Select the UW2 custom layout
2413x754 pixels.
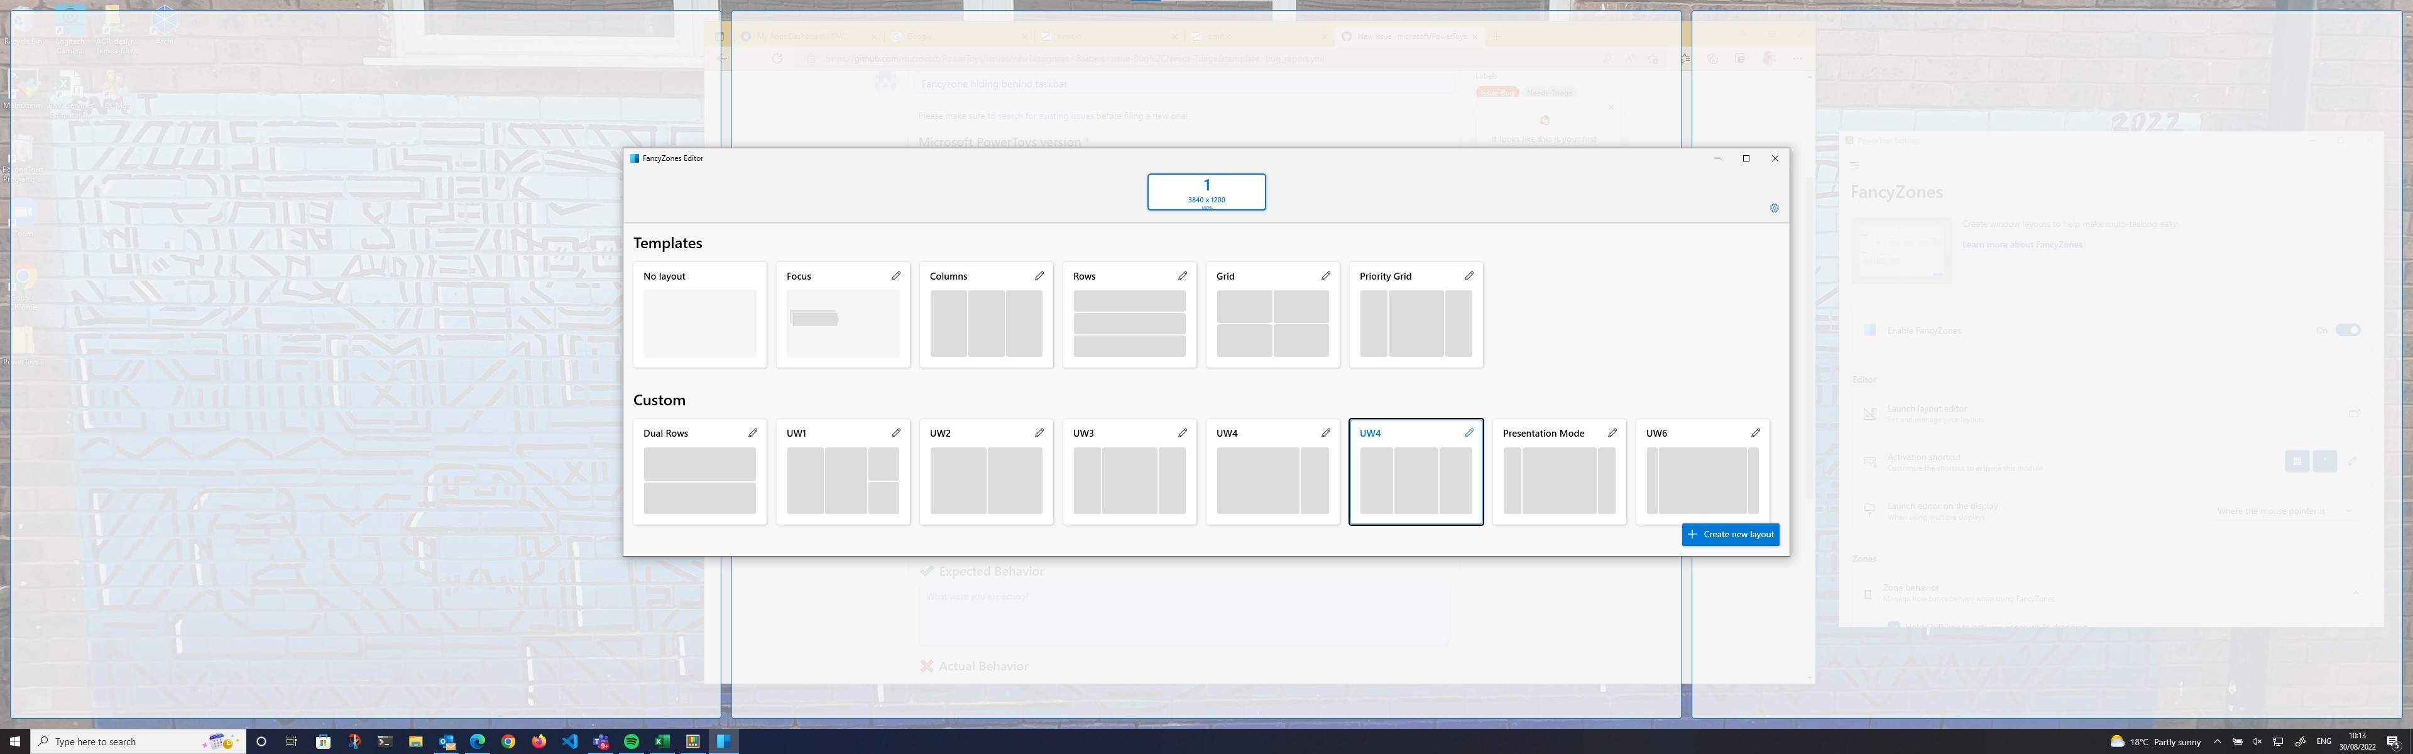pyautogui.click(x=985, y=481)
